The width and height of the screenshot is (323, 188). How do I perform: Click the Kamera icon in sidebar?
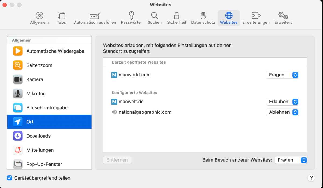[x=18, y=79]
